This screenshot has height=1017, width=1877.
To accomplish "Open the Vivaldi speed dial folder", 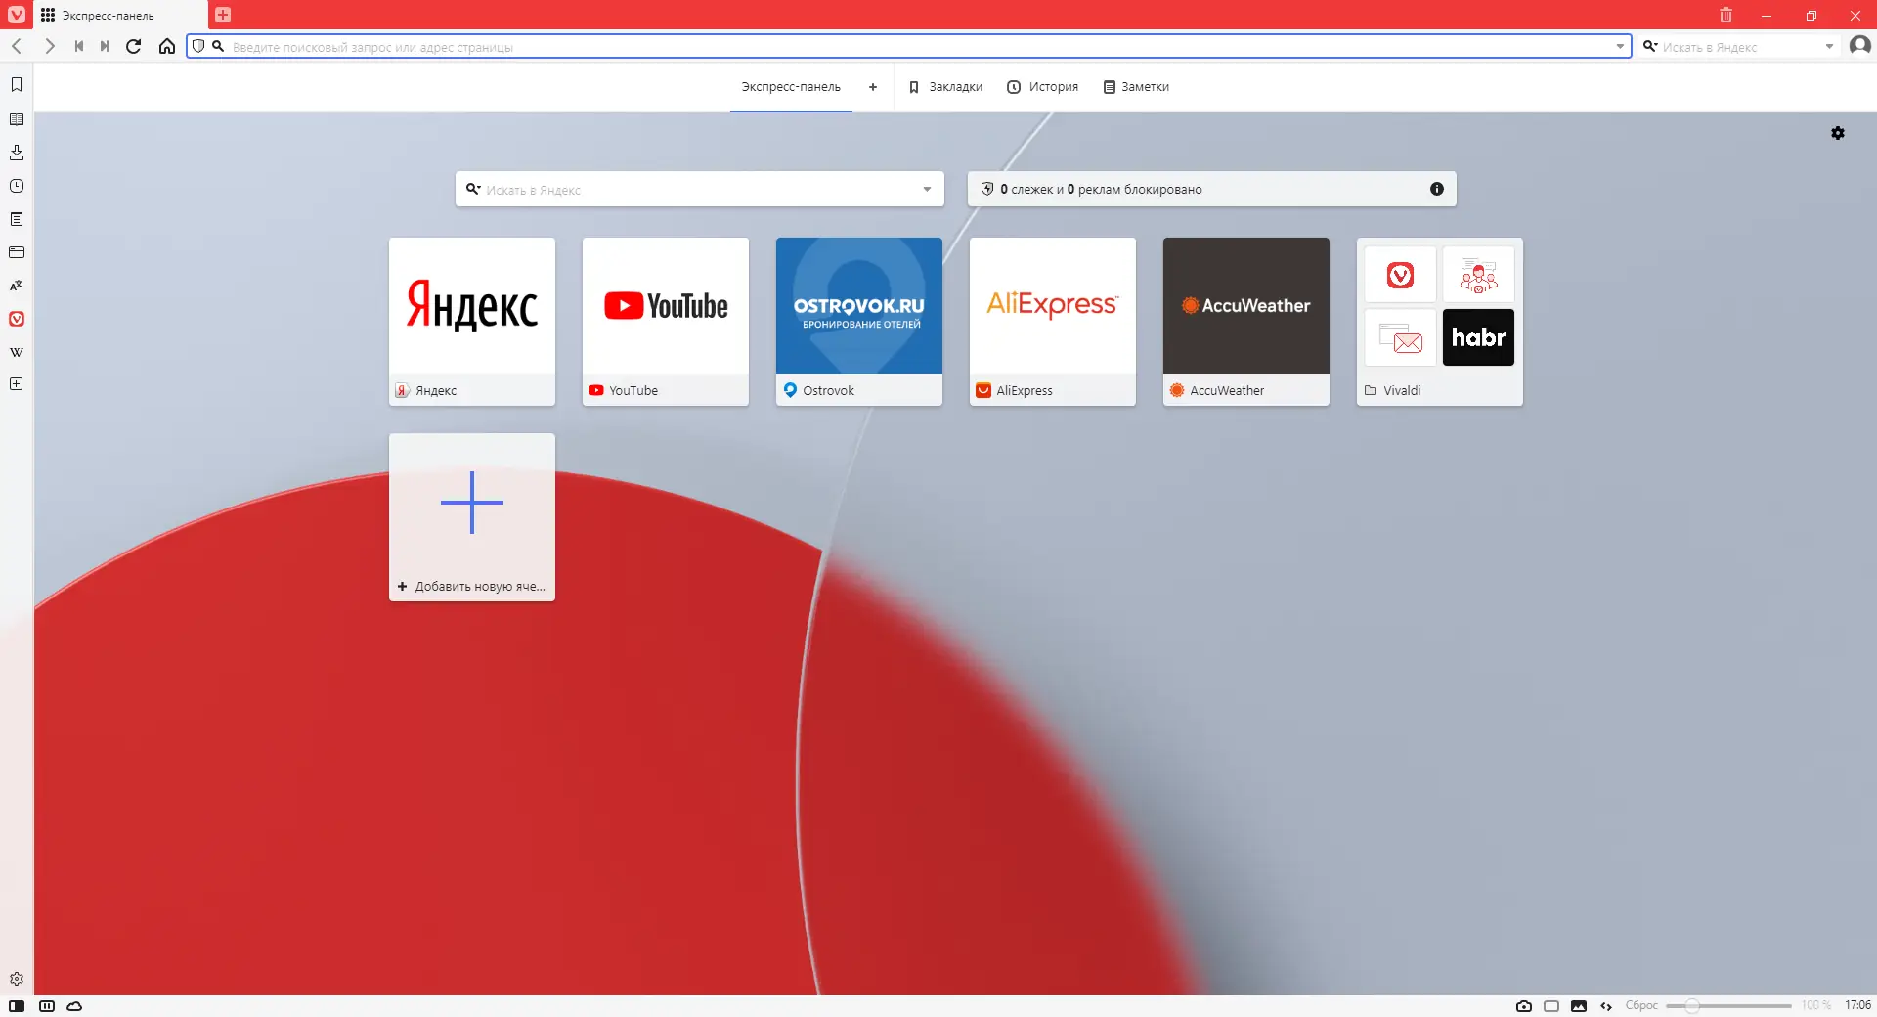I will [1440, 322].
